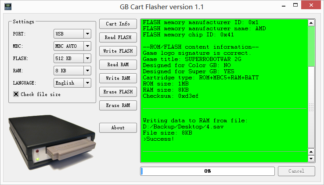Toggle the Check file size checkbox
Image resolution: width=324 pixels, height=185 pixels.
point(16,94)
